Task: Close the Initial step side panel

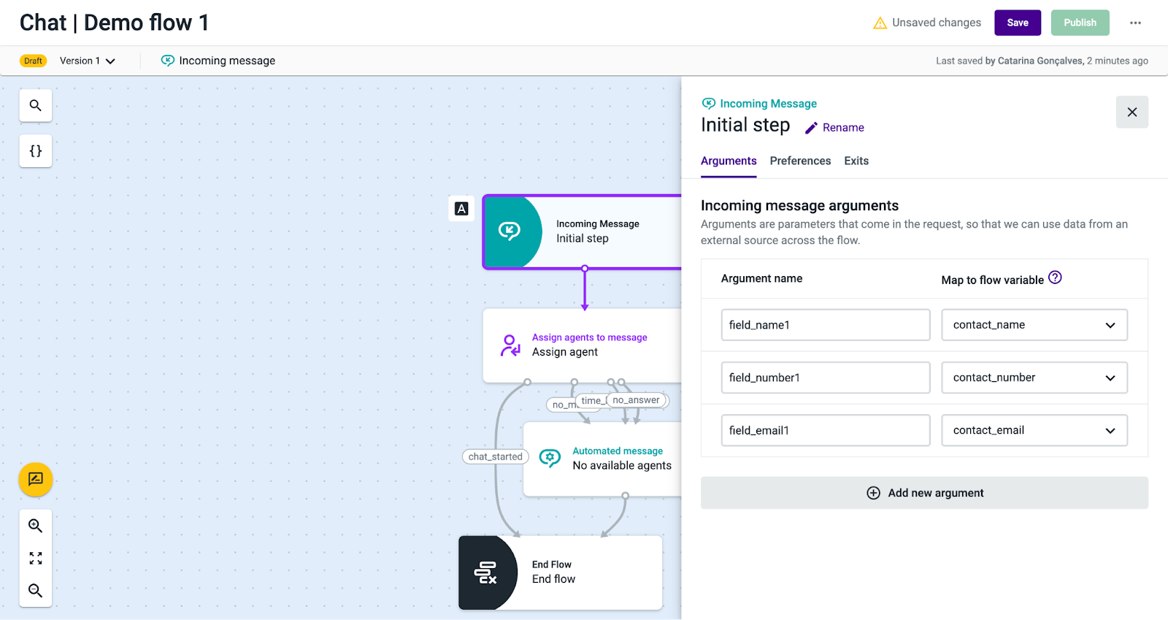Action: 1131,112
